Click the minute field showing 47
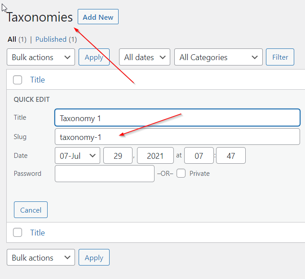This screenshot has height=279, width=305. click(x=231, y=156)
